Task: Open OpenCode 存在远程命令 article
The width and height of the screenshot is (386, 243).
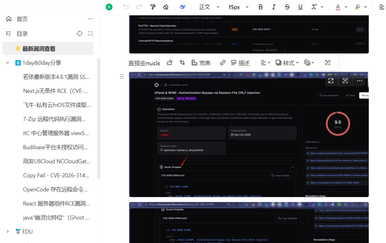Action: [x=55, y=189]
